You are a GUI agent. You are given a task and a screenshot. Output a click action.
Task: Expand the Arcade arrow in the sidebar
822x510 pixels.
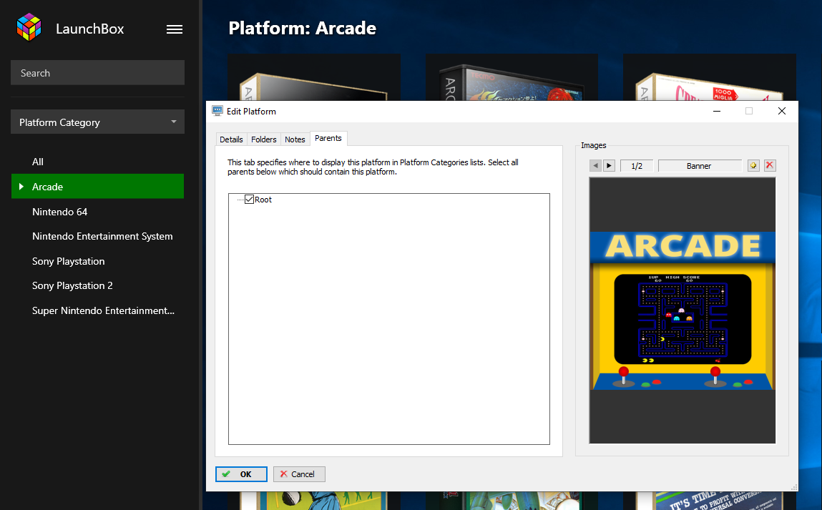click(x=21, y=186)
